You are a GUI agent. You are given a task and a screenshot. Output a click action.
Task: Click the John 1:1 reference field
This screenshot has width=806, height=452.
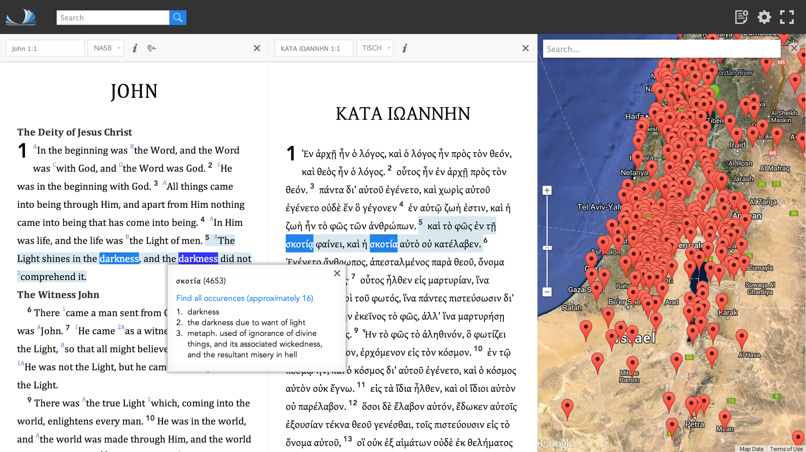coord(45,48)
